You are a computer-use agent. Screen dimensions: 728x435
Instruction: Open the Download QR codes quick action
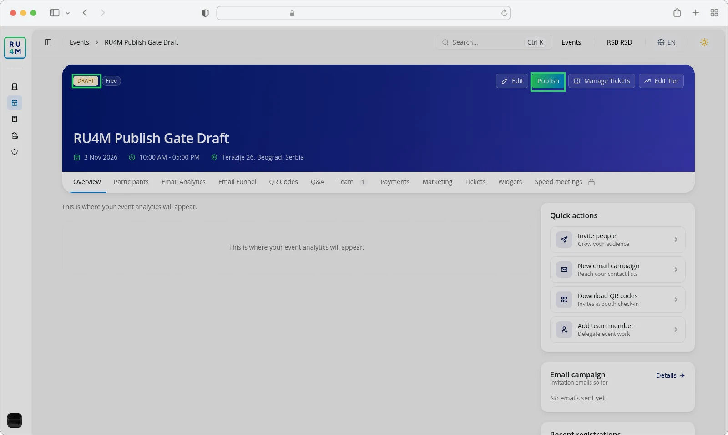[617, 300]
